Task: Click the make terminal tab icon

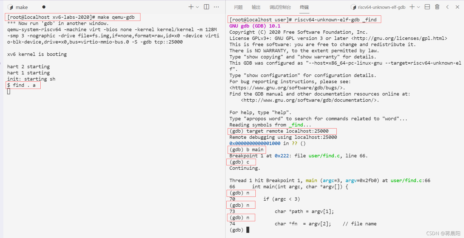Action: 10,7
